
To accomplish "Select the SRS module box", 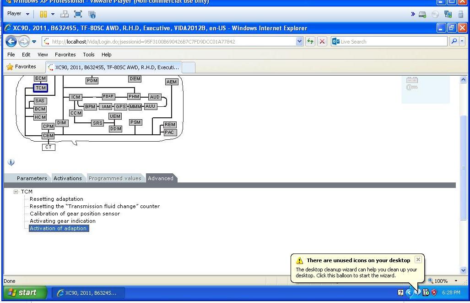I will coord(97,123).
